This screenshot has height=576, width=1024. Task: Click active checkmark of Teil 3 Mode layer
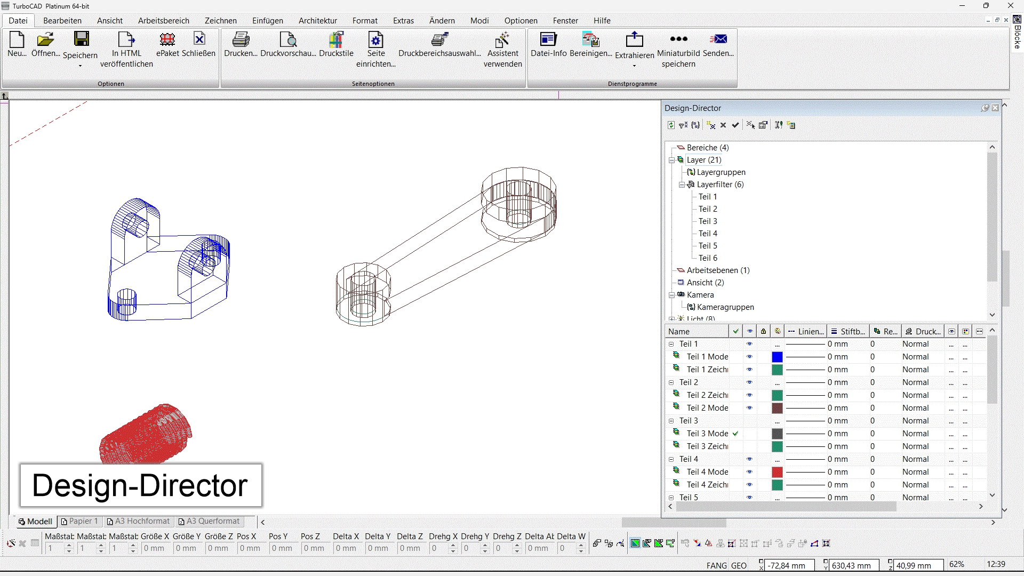[x=735, y=434]
